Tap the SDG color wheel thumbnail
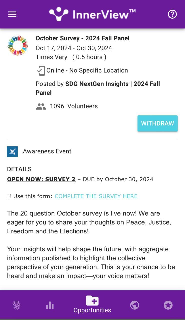The image size is (185, 320). pyautogui.click(x=18, y=46)
